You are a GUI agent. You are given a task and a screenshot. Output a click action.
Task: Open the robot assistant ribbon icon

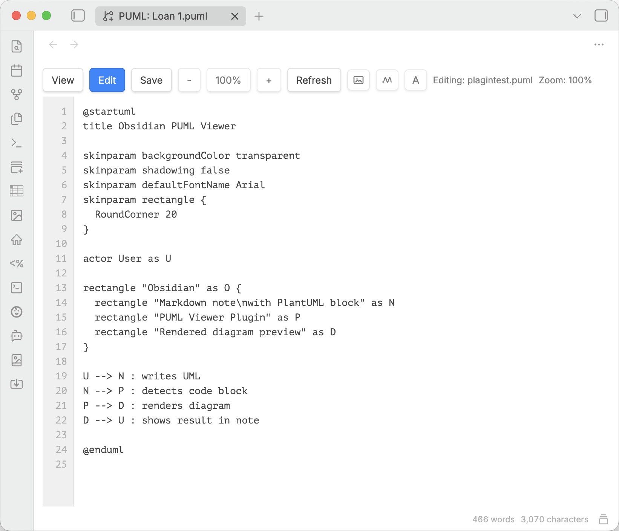tap(17, 336)
